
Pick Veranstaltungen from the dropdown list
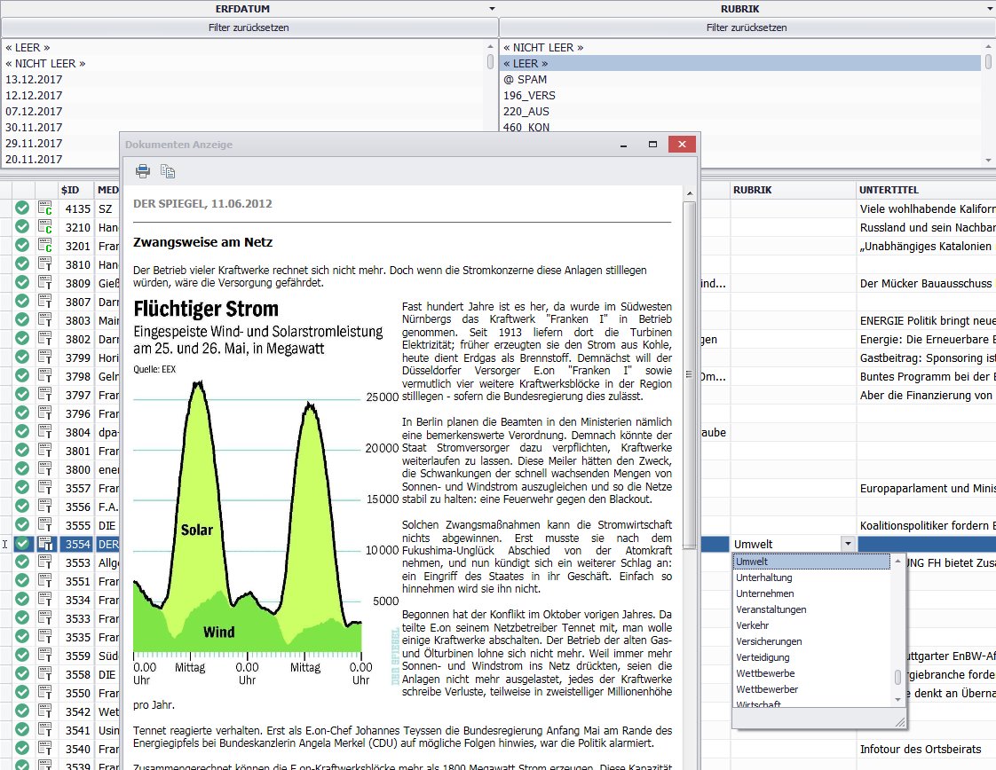click(x=811, y=609)
